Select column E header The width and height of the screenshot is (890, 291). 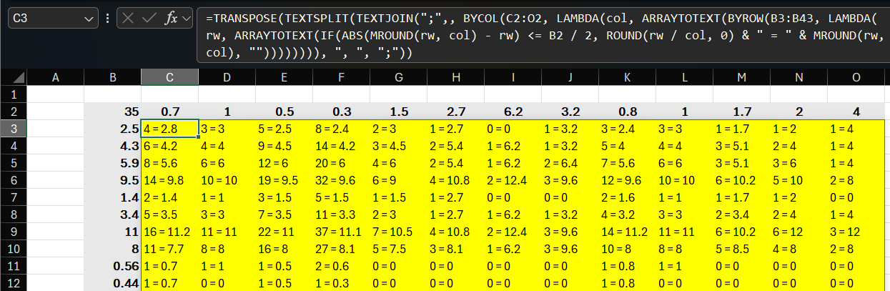tap(284, 77)
